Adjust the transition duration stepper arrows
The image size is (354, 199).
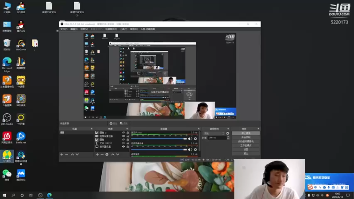click(x=228, y=138)
